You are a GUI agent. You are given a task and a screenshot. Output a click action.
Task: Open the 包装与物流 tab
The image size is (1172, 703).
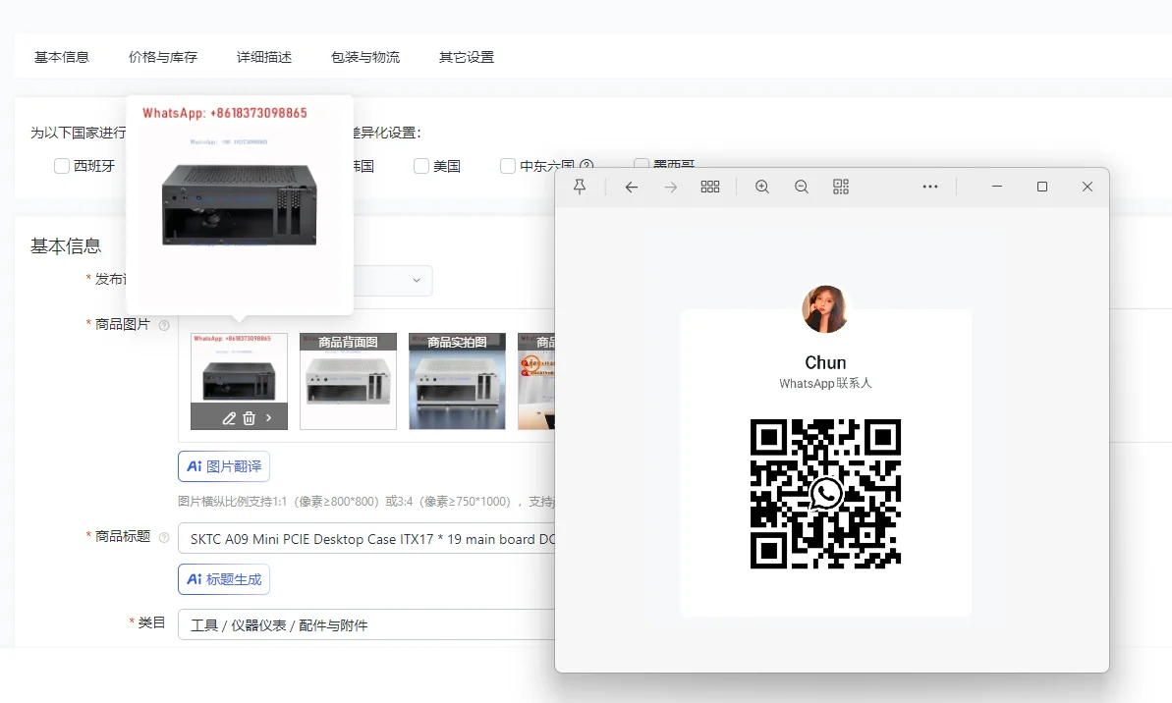coord(365,57)
